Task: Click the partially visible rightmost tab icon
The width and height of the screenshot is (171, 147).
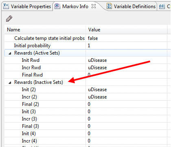Action: coord(162,6)
